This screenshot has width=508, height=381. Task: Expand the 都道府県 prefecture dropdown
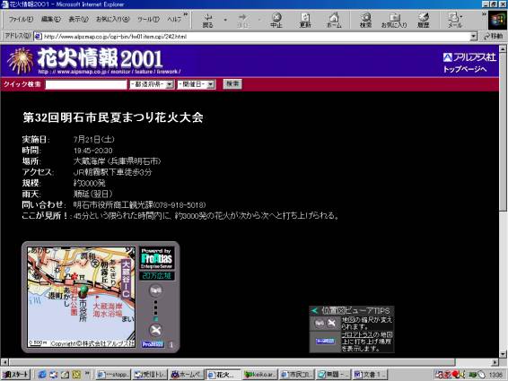152,84
